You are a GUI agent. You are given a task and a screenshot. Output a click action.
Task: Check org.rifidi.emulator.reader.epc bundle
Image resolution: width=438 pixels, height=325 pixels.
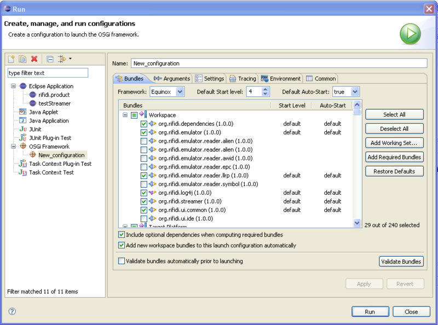pos(143,167)
